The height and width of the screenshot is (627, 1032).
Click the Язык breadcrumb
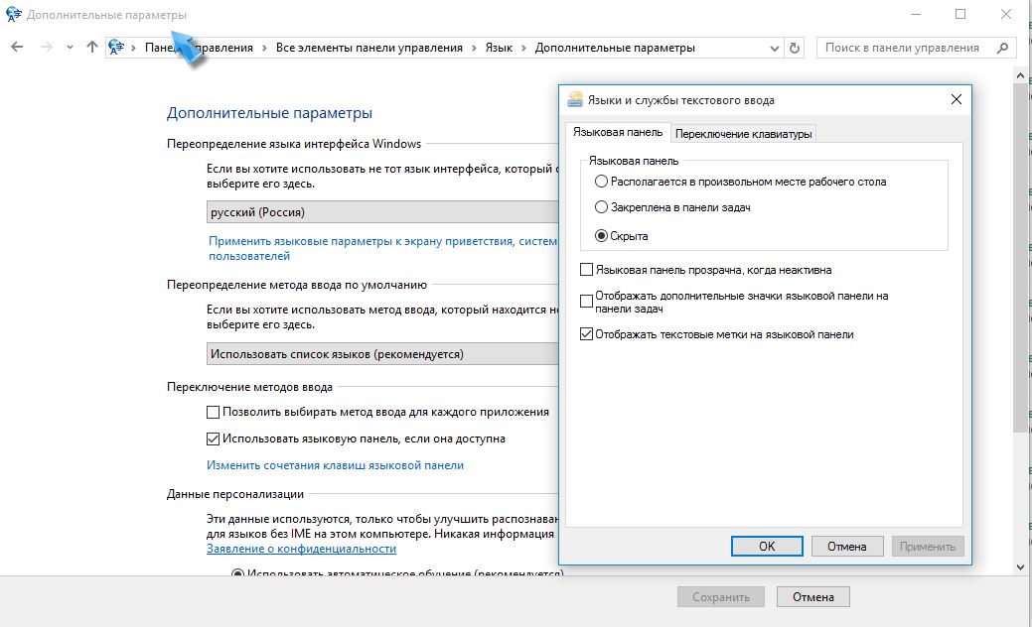pos(499,48)
